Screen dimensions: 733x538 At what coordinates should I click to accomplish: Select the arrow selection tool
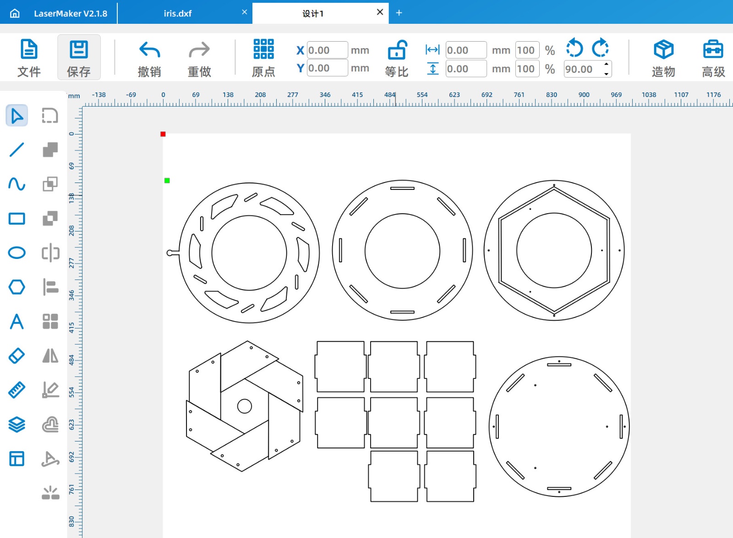pyautogui.click(x=17, y=116)
